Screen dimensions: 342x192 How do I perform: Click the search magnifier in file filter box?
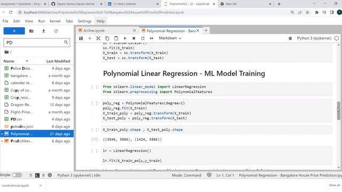pyautogui.click(x=66, y=42)
